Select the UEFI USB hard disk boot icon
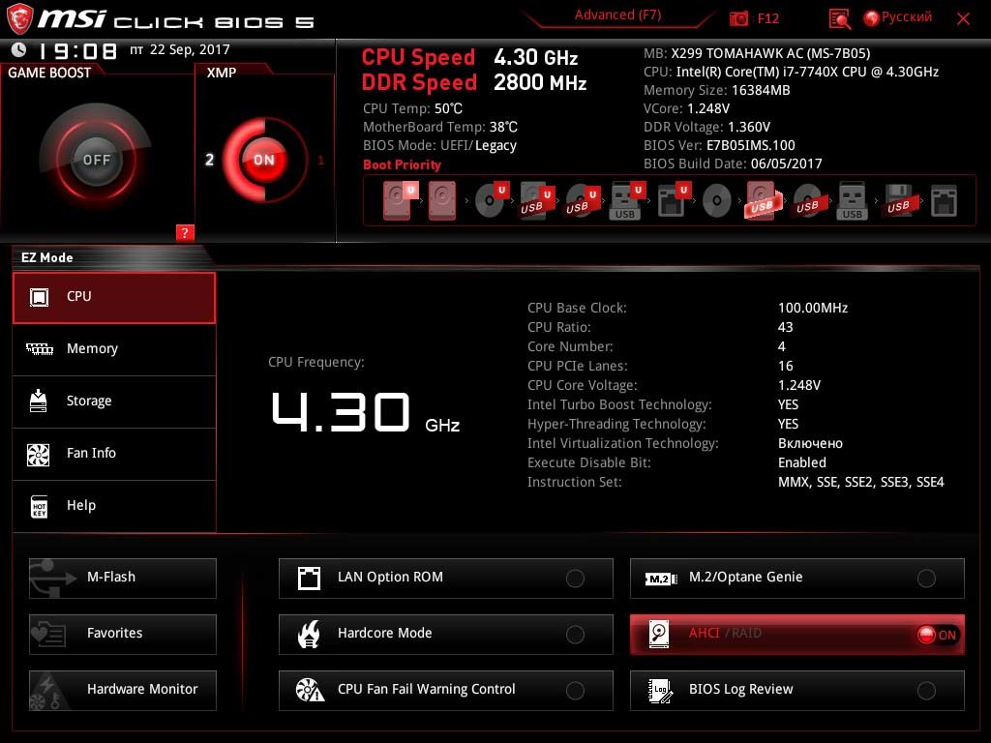The image size is (991, 743). tap(536, 200)
